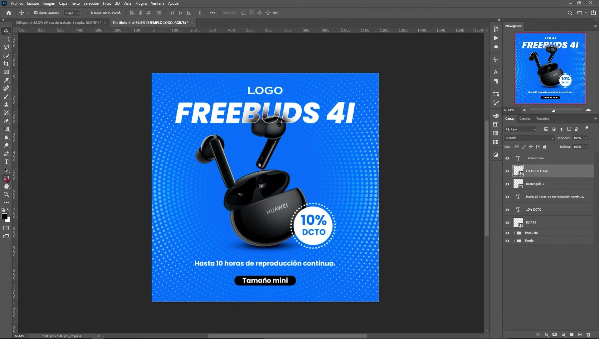The height and width of the screenshot is (339, 599).
Task: Open the Character panel icon
Action: pos(496,72)
